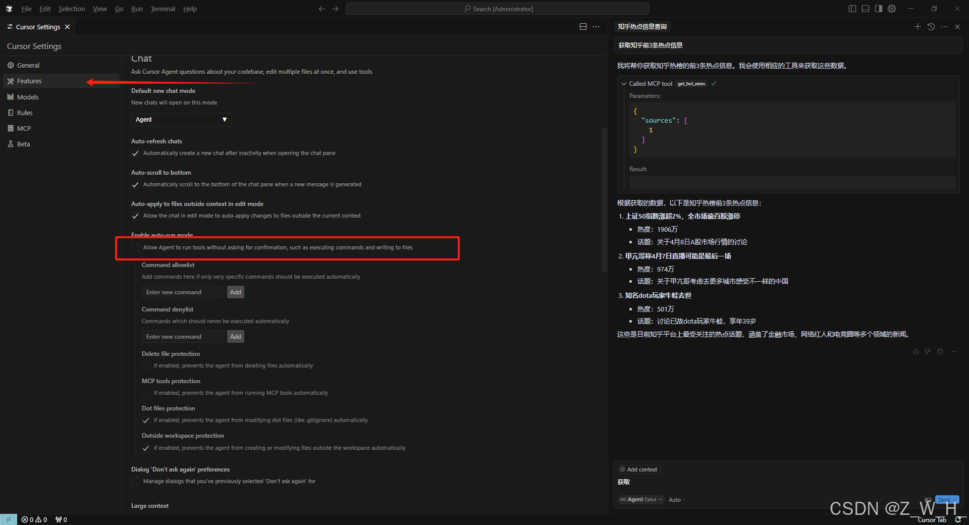The width and height of the screenshot is (969, 525).
Task: Show chat history
Action: (931, 27)
